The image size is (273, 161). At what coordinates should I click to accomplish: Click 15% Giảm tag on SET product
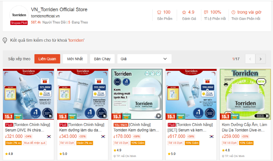[192, 143]
